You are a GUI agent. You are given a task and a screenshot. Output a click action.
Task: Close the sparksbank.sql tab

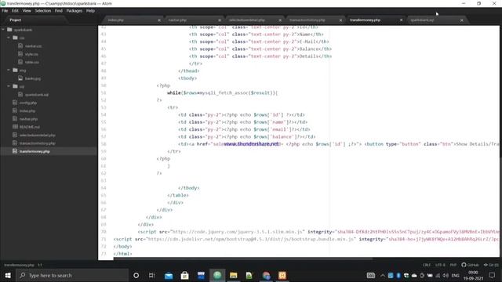click(462, 20)
